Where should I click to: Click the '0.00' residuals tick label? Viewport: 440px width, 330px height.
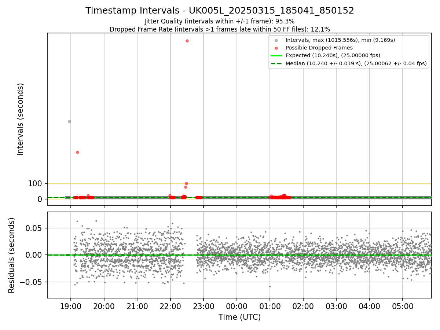34,255
